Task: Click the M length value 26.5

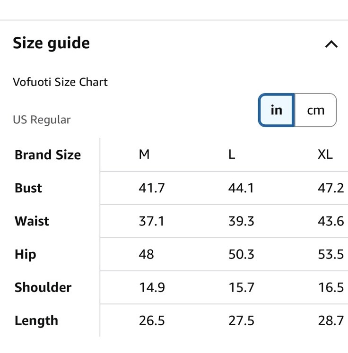Action: coord(152,320)
